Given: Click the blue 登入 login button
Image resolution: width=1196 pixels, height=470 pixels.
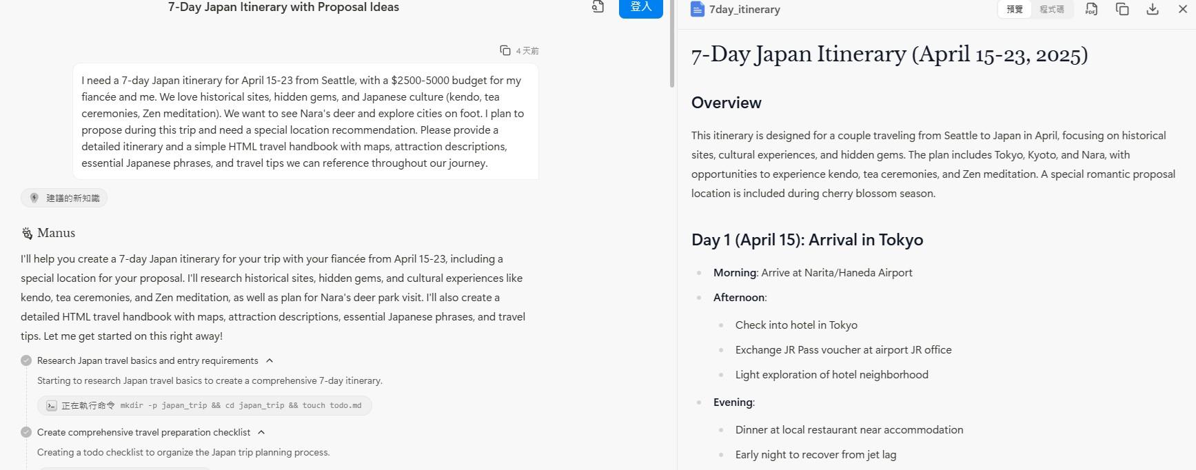Looking at the screenshot, I should (x=640, y=8).
